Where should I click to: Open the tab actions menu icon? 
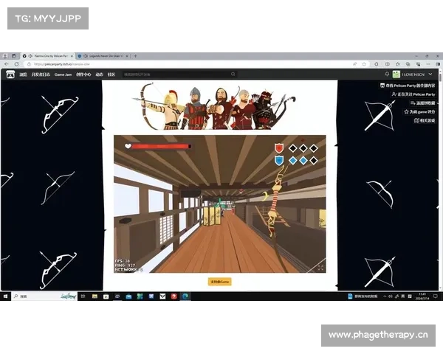click(x=13, y=56)
